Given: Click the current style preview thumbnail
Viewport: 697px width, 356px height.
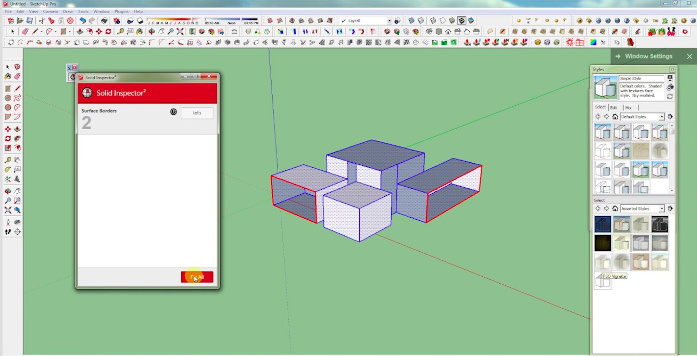Looking at the screenshot, I should tap(605, 87).
